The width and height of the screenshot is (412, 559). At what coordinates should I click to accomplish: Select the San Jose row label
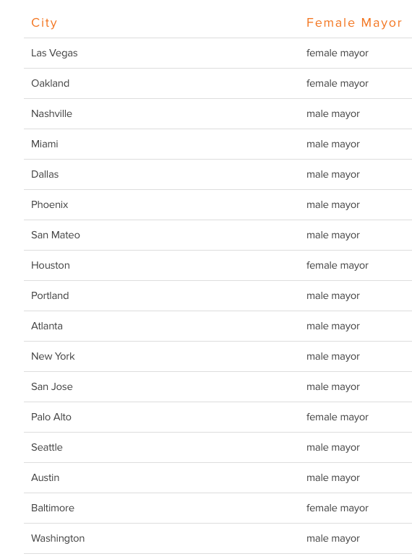pos(52,386)
